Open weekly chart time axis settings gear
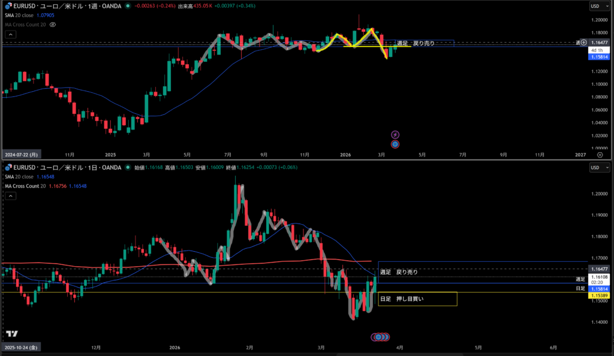The width and height of the screenshot is (614, 356). coord(600,154)
